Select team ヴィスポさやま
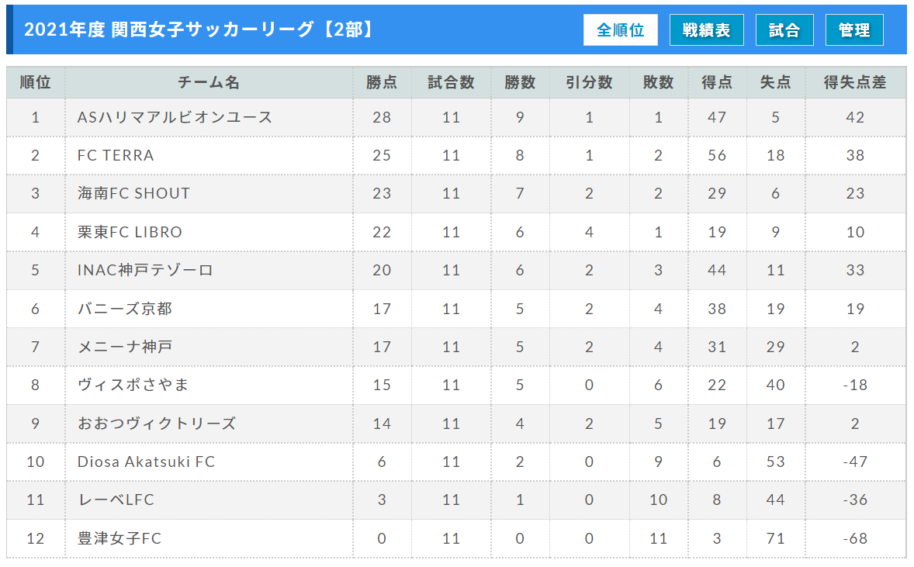The image size is (914, 567). 133,385
